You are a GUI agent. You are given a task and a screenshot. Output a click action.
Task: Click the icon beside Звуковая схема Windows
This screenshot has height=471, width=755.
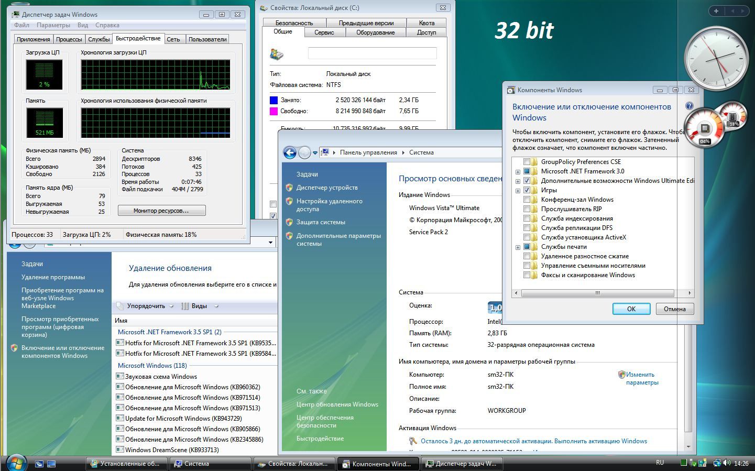[120, 376]
